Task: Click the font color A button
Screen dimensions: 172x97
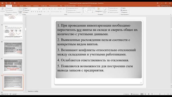Action: pyautogui.click(x=48, y=12)
